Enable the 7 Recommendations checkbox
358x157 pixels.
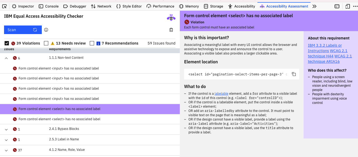92,43
